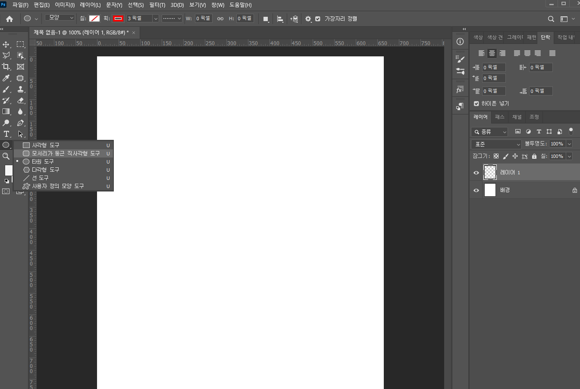The width and height of the screenshot is (580, 389).
Task: Click the 칠 fill color swatch
Action: pos(94,19)
